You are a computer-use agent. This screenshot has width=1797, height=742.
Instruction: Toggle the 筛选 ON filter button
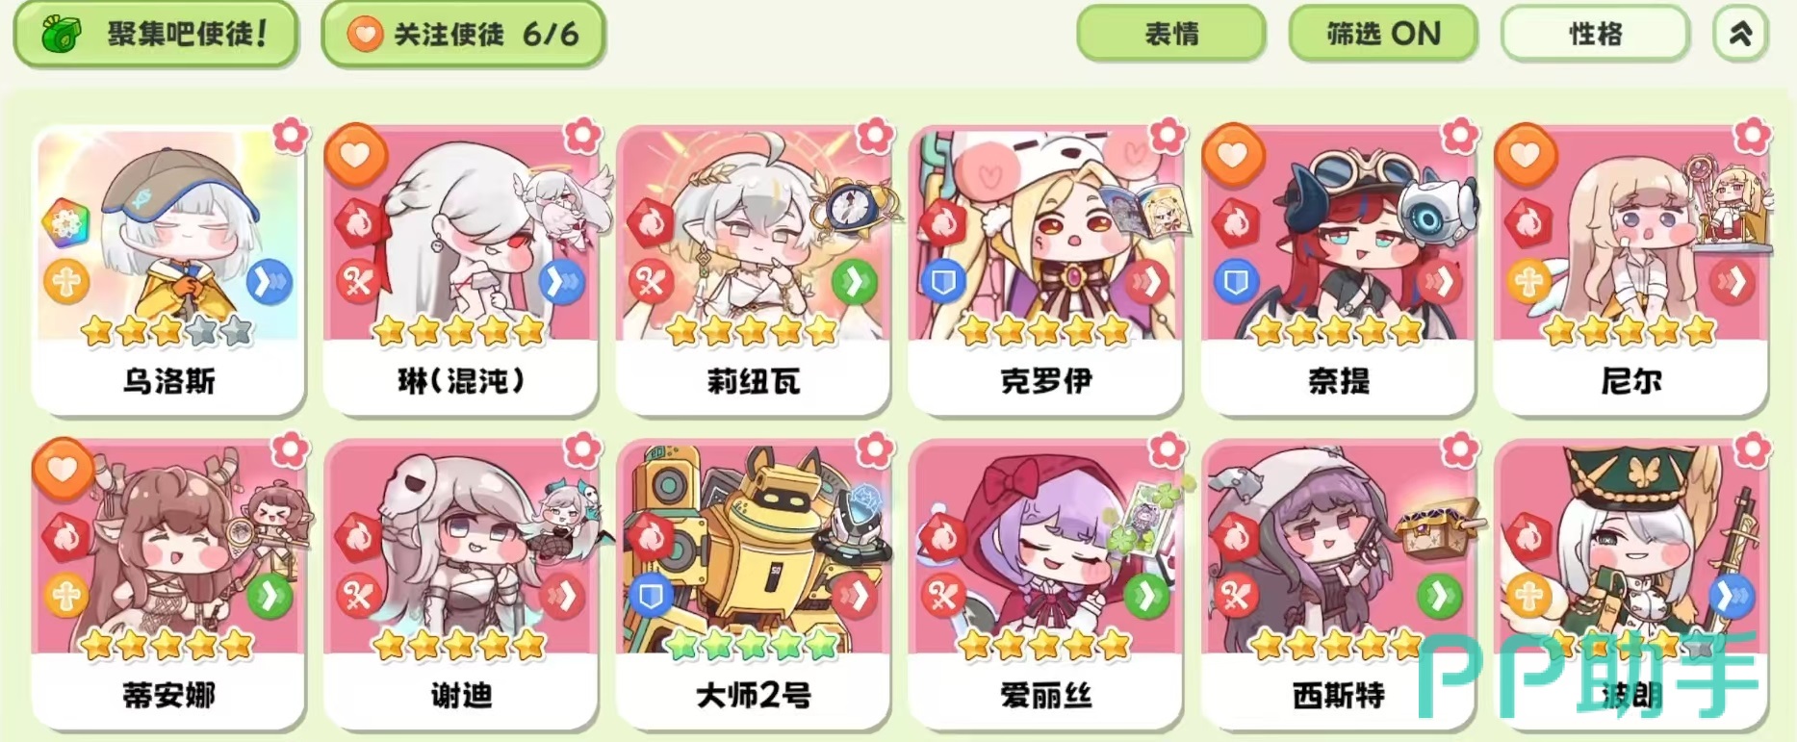1383,35
